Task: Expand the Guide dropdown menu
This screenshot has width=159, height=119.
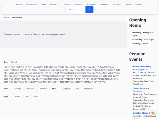Action: (x=139, y=4)
